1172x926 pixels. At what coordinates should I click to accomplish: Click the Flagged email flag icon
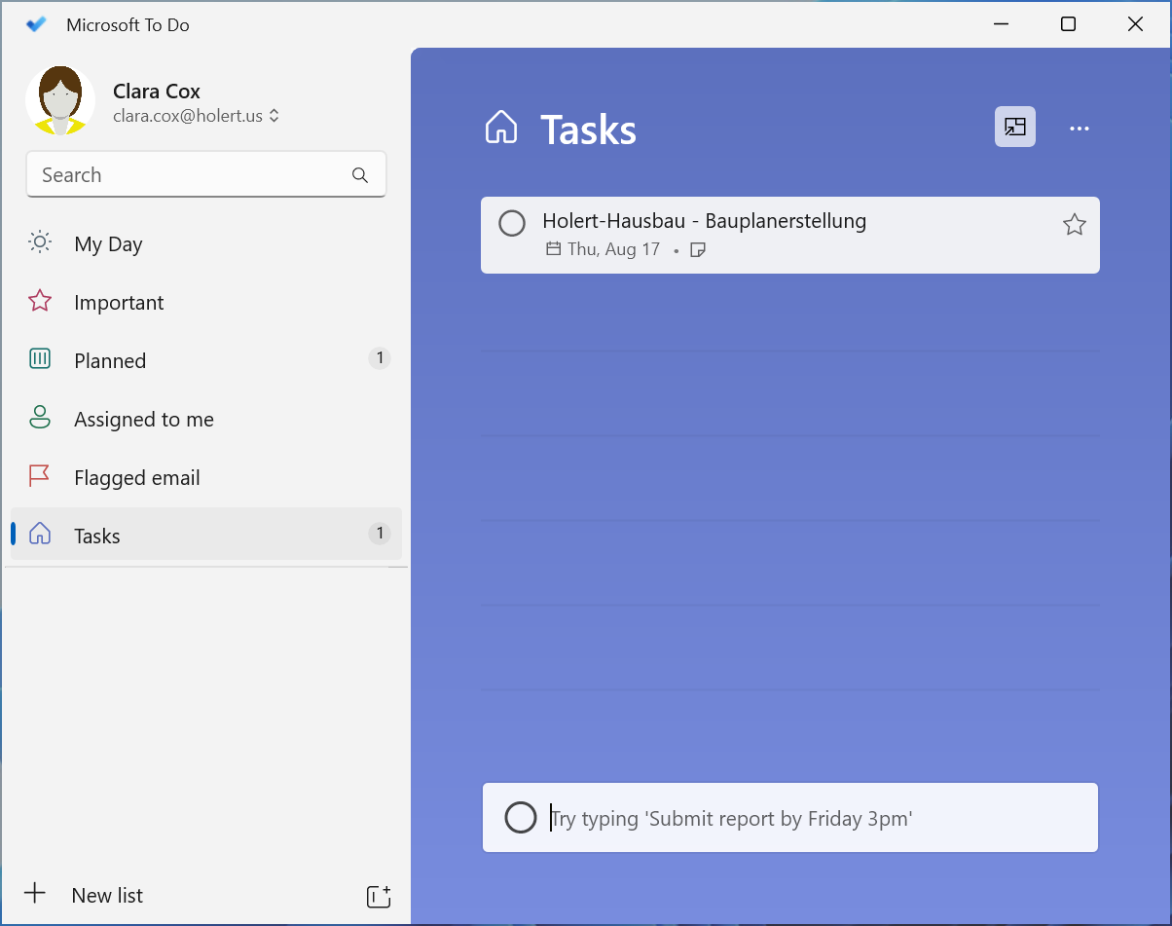tap(40, 477)
